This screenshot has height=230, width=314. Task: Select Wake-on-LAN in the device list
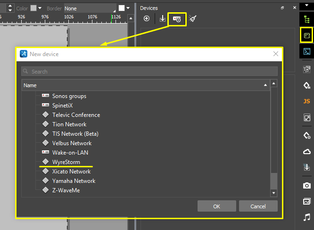tap(70, 153)
